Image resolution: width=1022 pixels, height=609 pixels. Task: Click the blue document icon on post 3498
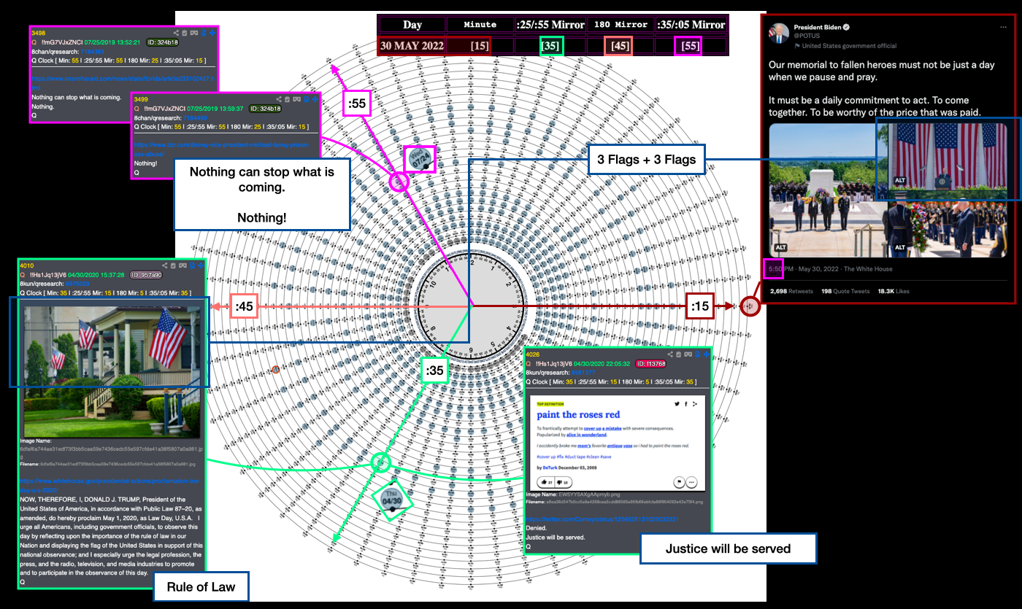(x=204, y=33)
